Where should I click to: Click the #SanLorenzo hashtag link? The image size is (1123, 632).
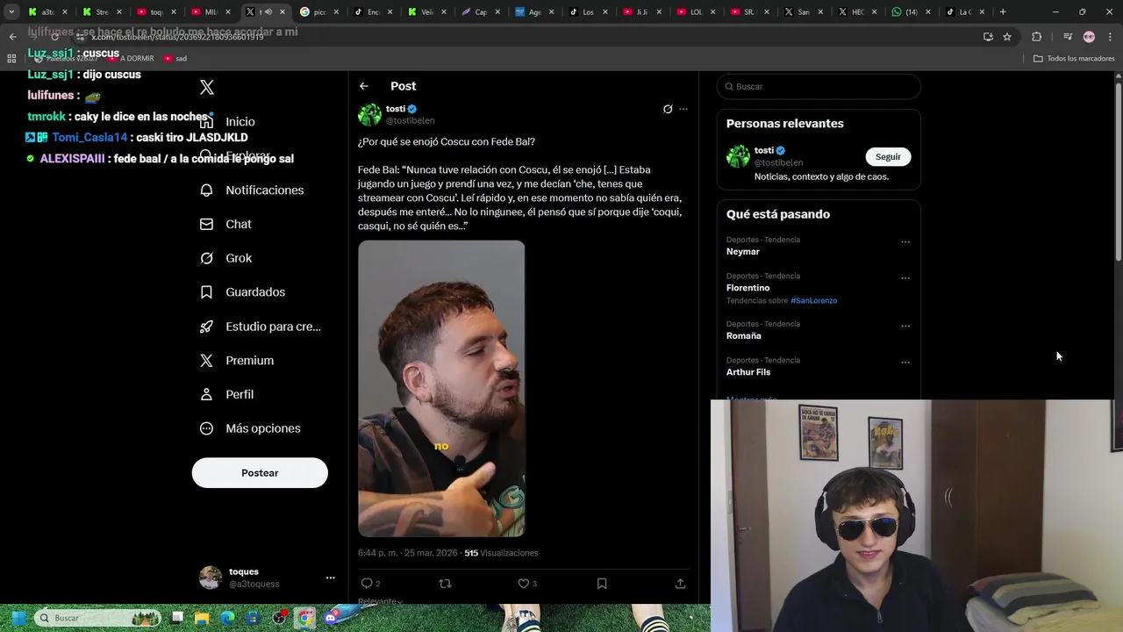(x=813, y=300)
